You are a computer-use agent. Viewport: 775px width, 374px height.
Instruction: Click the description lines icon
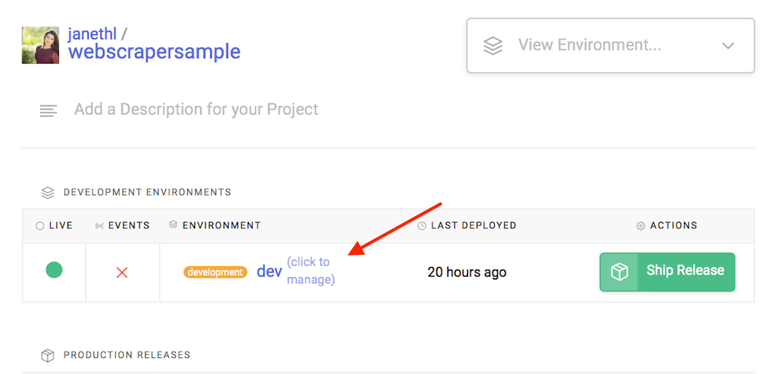[x=48, y=110]
